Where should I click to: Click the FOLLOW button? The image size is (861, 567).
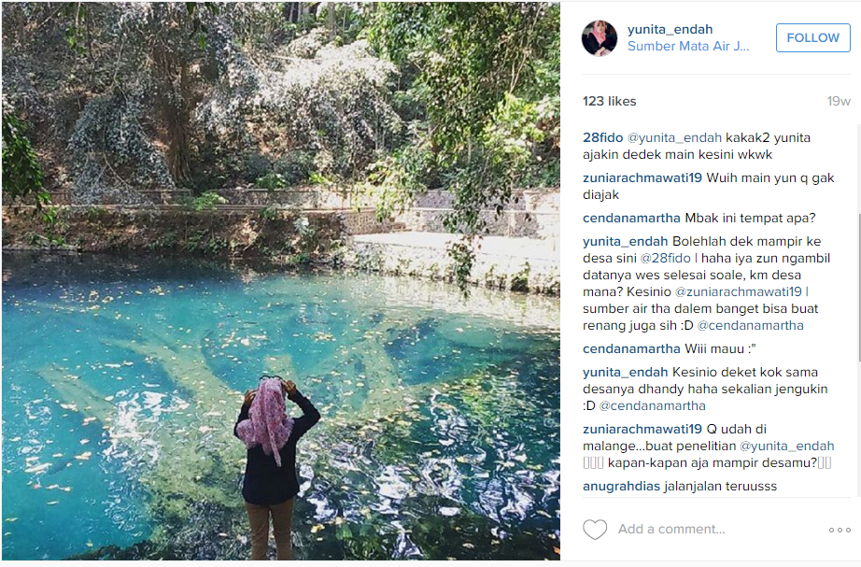pos(812,37)
